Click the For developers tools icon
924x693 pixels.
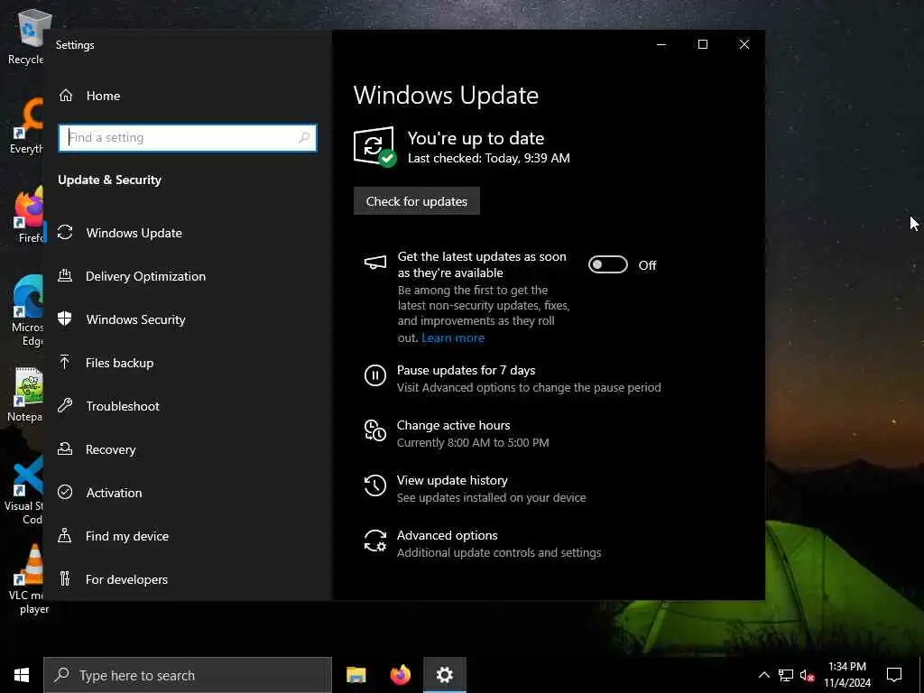tap(65, 578)
